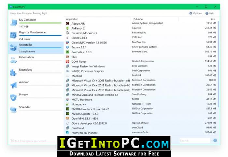This screenshot has width=228, height=157.
Task: Switch to the My Computer section
Action: click(36, 23)
